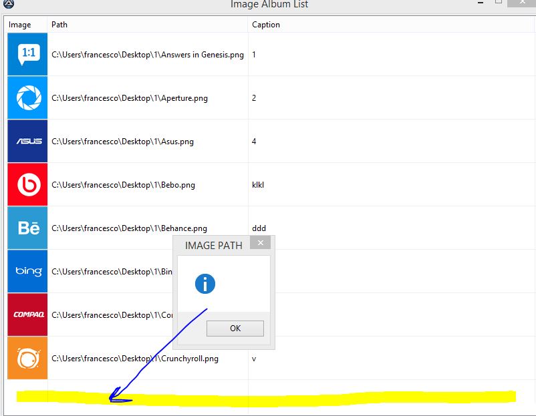Click the blue info icon in the dialog
This screenshot has height=416, width=536.
[x=205, y=284]
